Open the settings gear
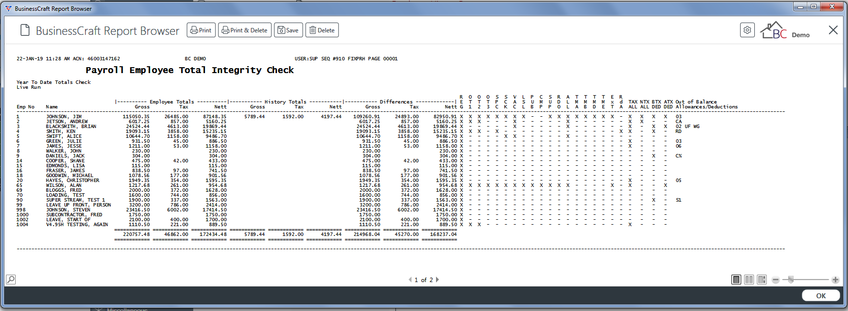This screenshot has height=311, width=848. click(x=747, y=30)
